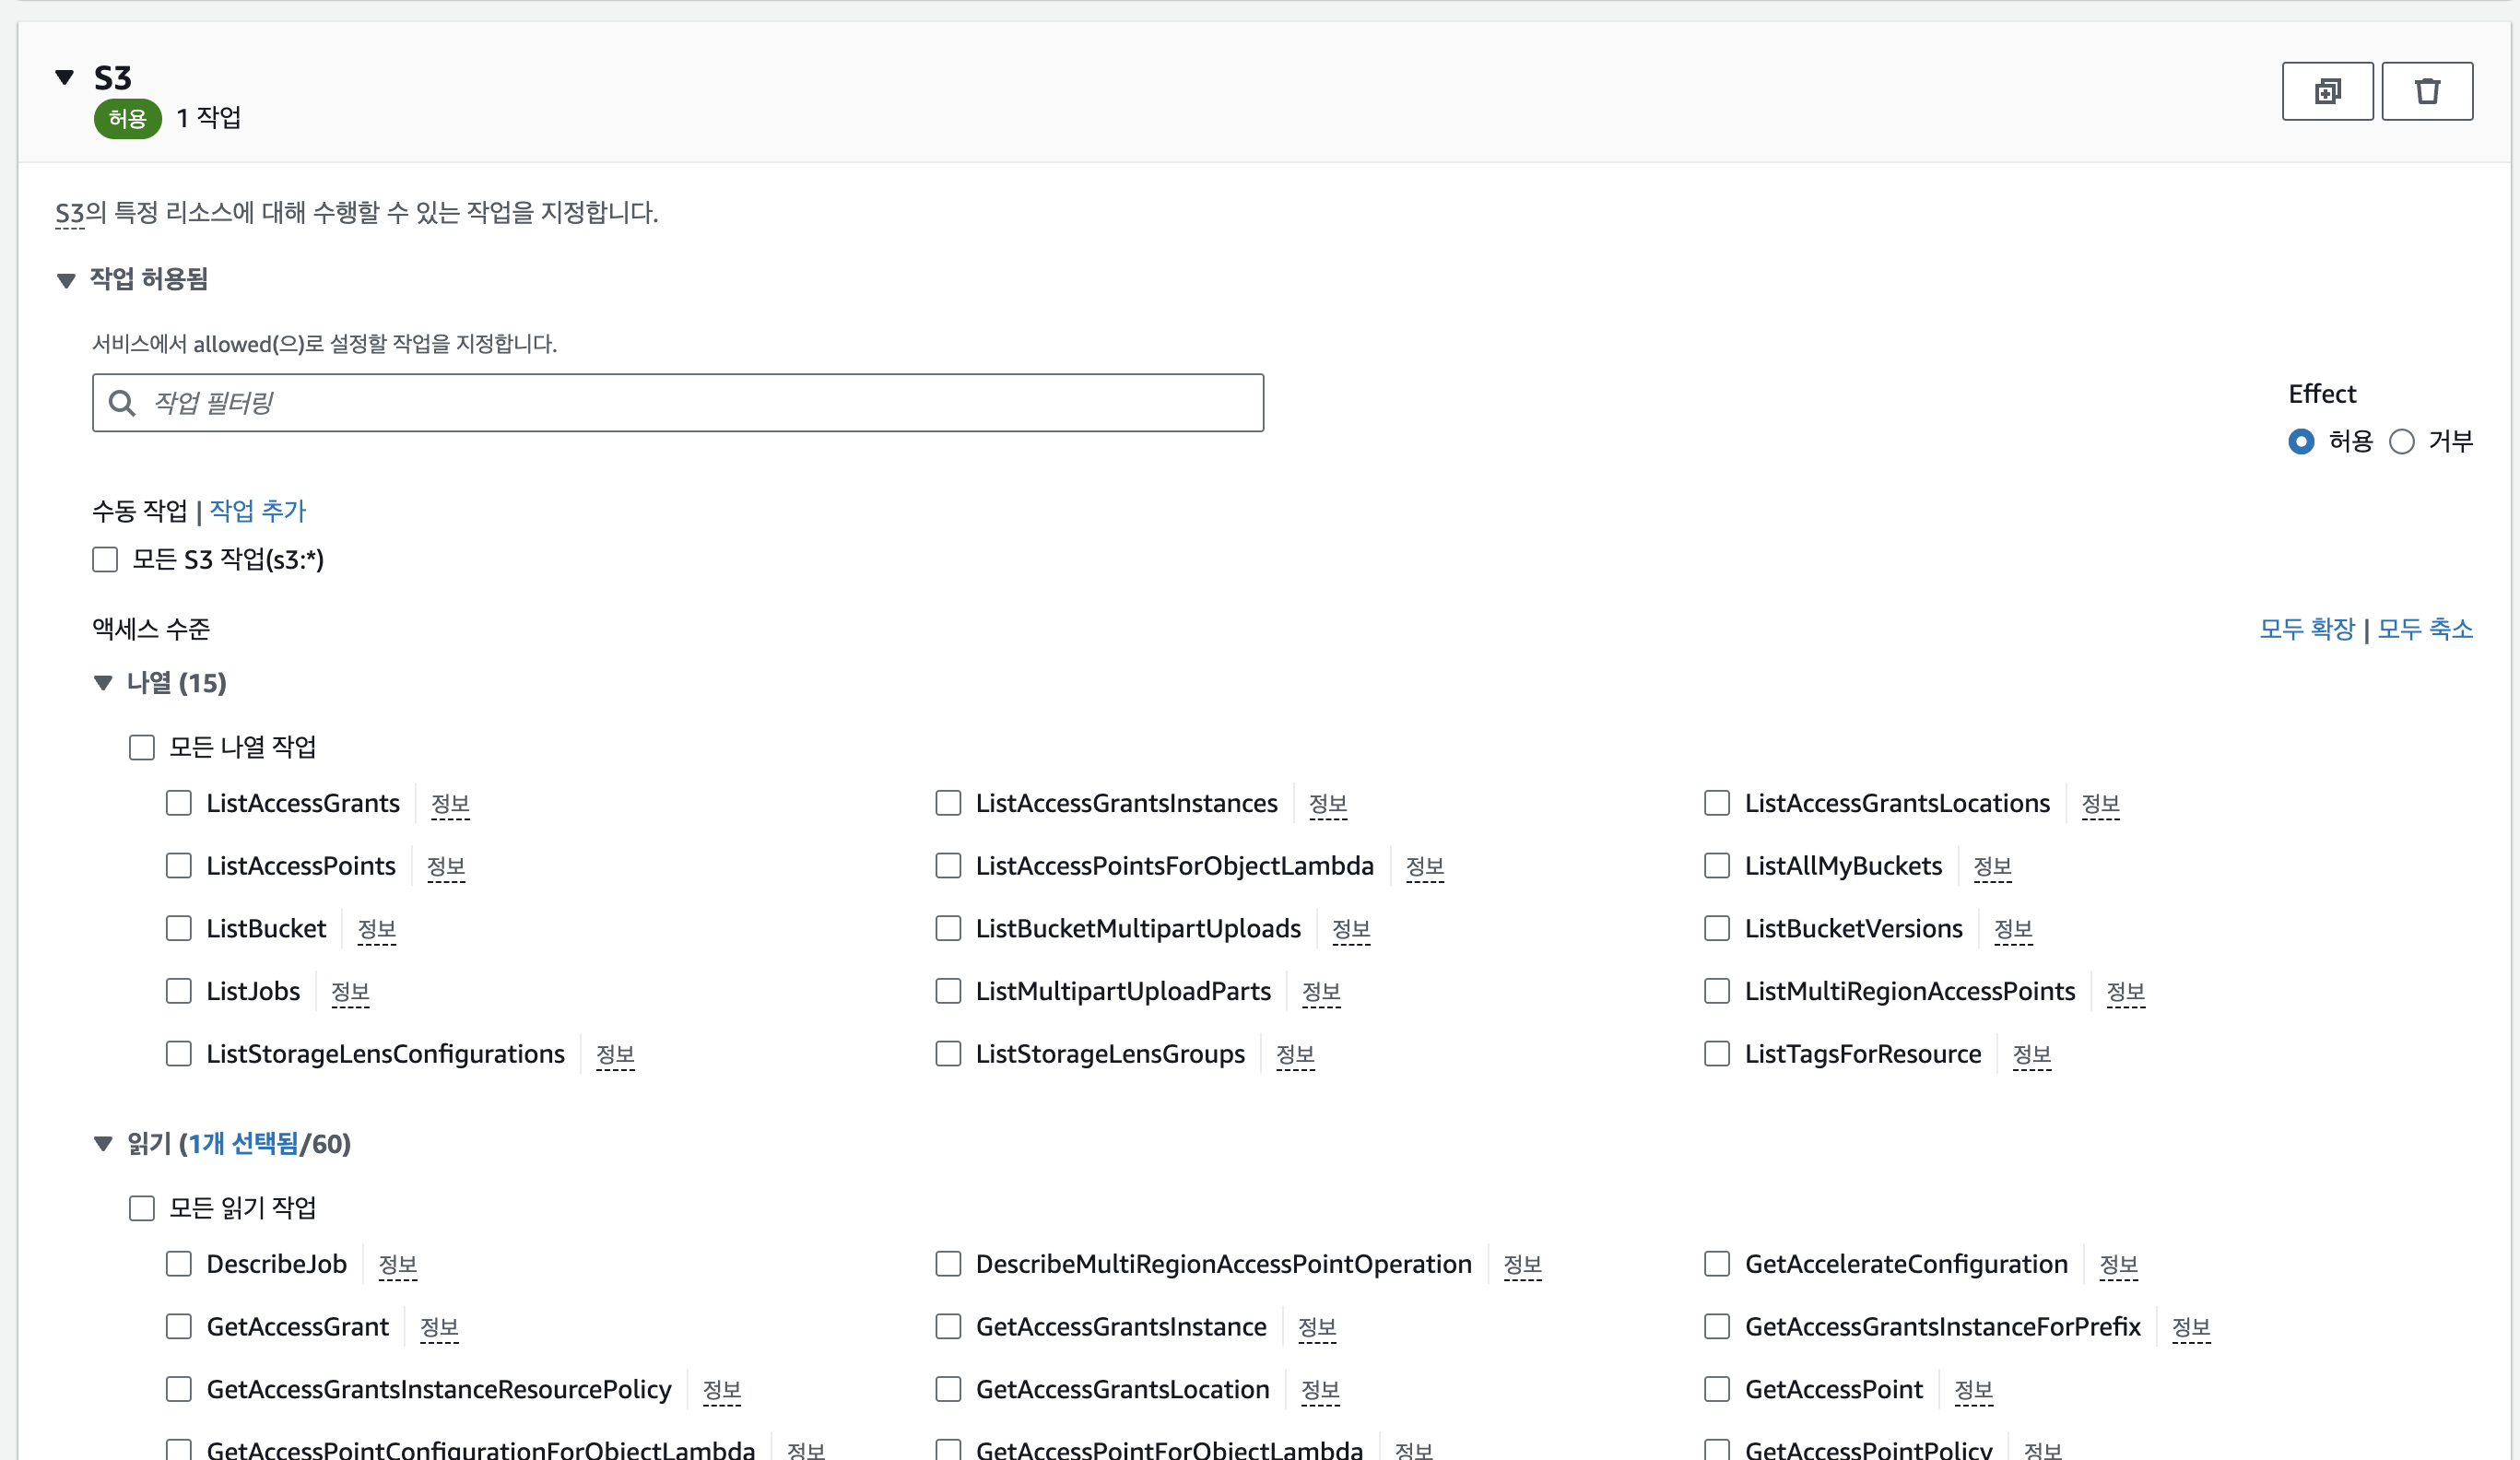Check 모든 읽기 작업 checkbox
The image size is (2520, 1460).
[142, 1208]
